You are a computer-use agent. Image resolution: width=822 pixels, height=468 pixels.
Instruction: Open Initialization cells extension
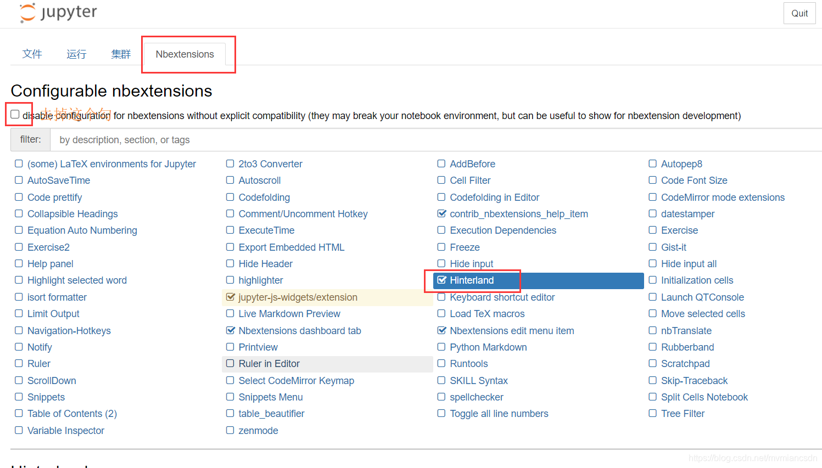697,280
